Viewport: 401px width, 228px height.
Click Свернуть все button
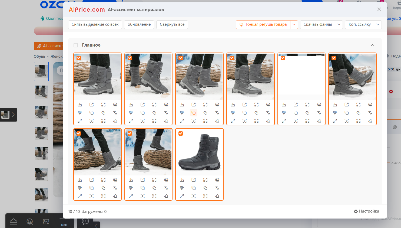click(172, 25)
